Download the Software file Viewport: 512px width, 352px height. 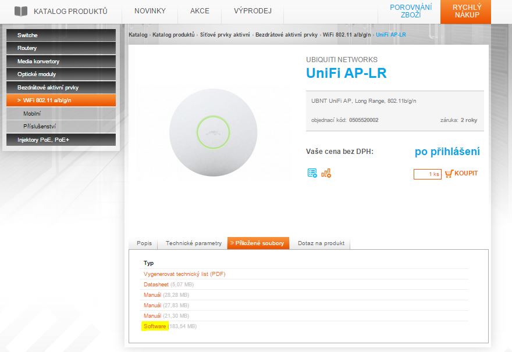click(x=155, y=326)
